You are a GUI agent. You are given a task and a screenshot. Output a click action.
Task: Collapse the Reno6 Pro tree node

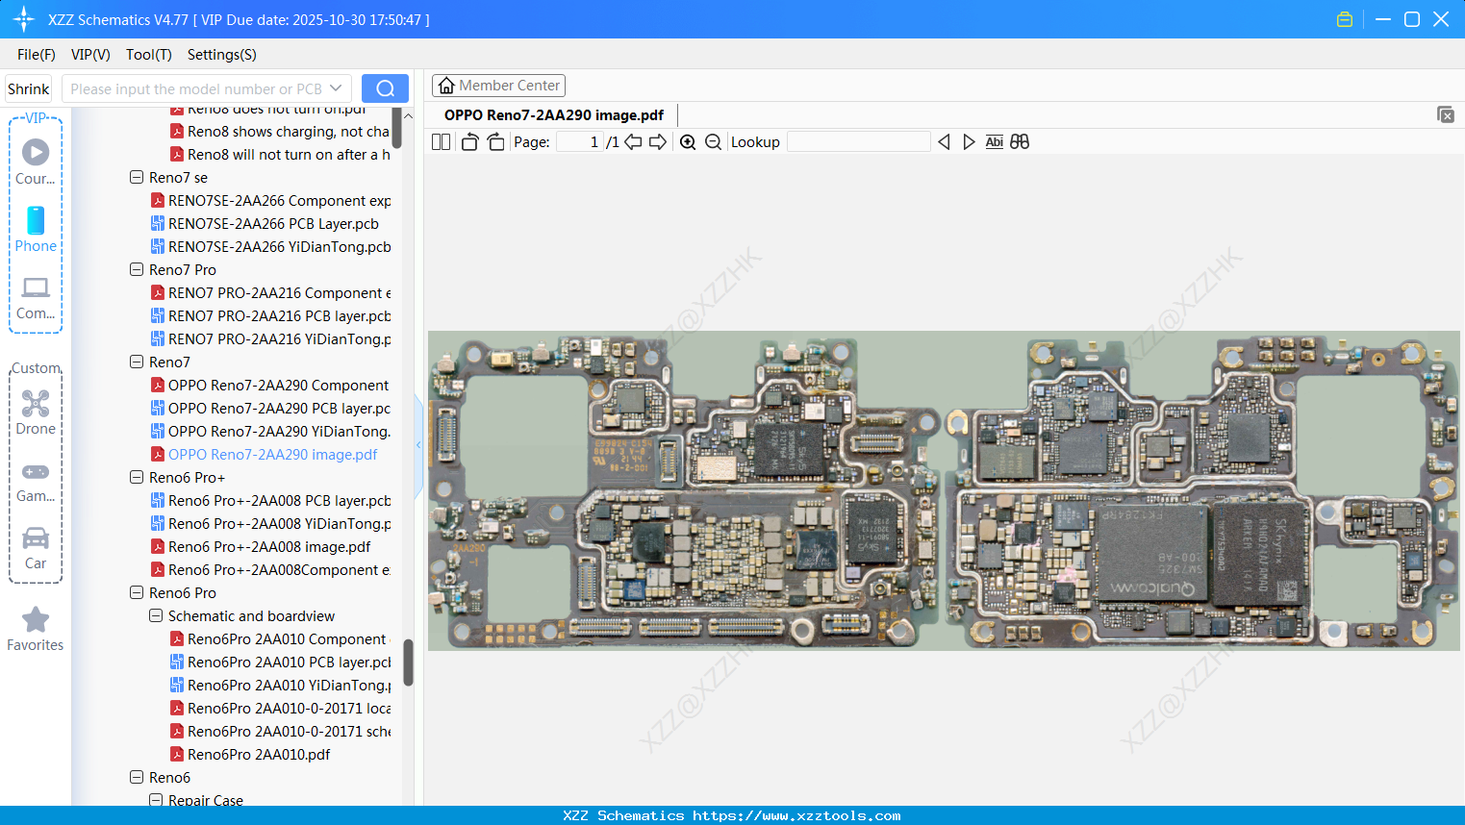[137, 592]
